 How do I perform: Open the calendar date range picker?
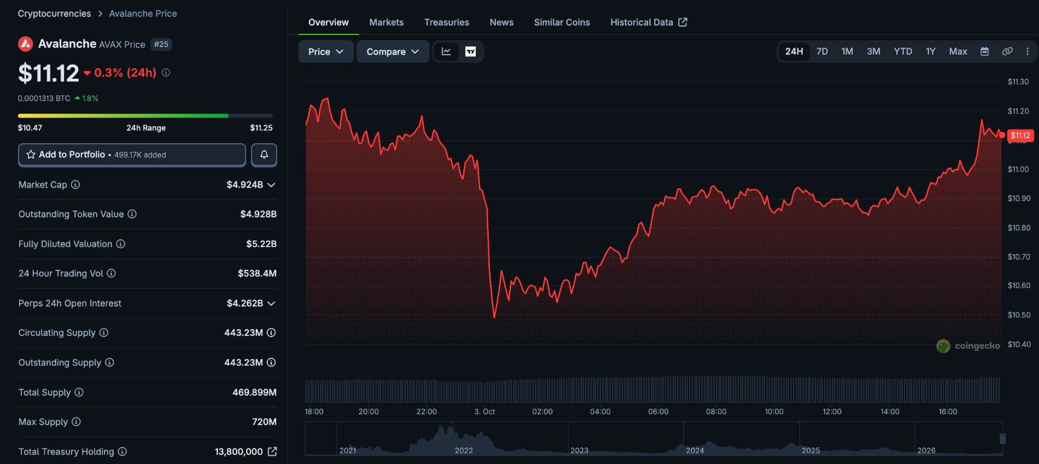point(984,51)
